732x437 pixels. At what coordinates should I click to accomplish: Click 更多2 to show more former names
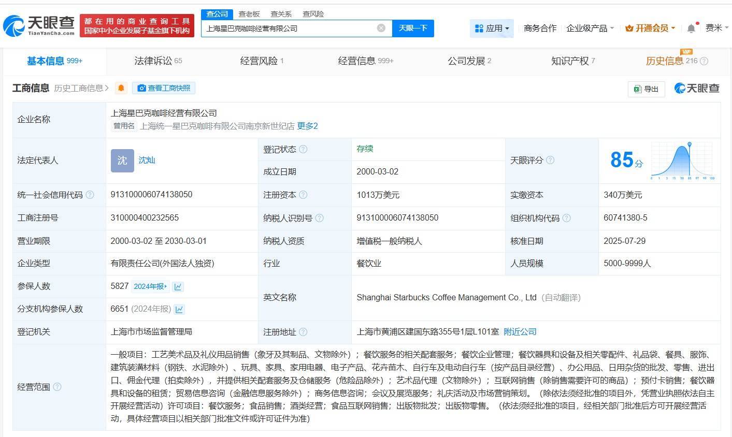coord(307,126)
